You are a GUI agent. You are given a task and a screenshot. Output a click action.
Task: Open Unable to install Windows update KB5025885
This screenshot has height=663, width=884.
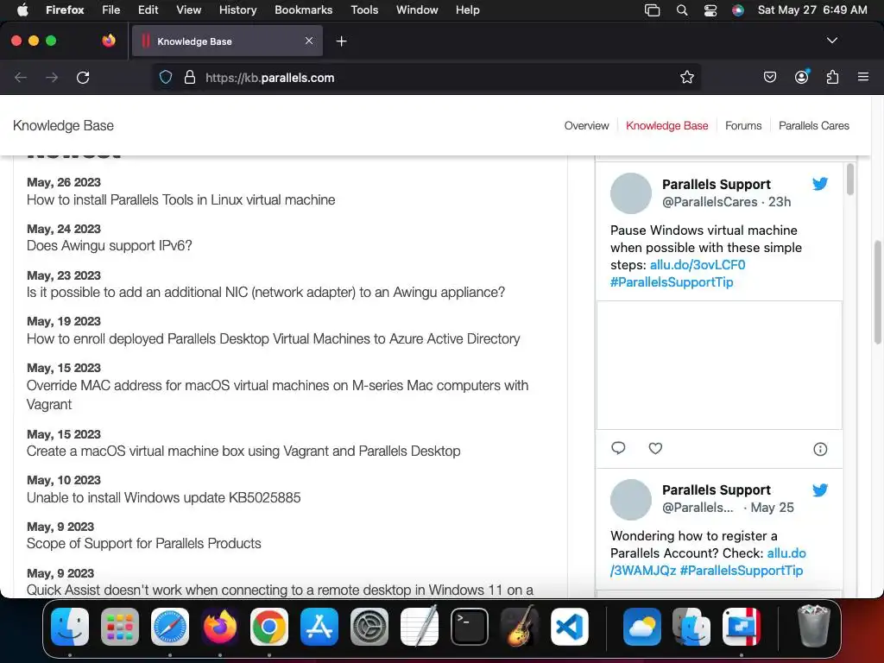[x=163, y=497]
